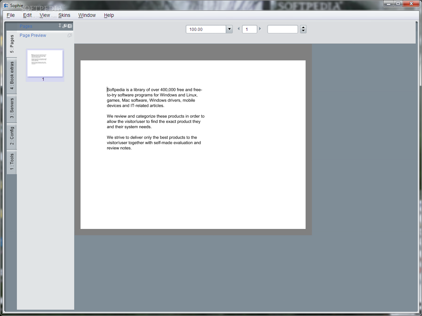The image size is (422, 316).
Task: Switch to the 4 : Book extras tab
Action: click(x=12, y=76)
